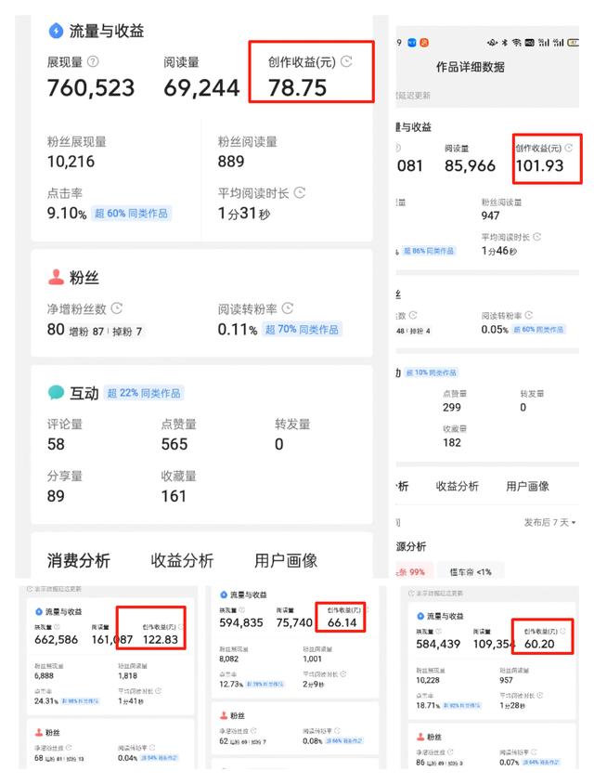Viewport: 594px width, 784px height.
Task: Tap refresh icon beside 创作收益 101.93
Action: pyautogui.click(x=569, y=148)
